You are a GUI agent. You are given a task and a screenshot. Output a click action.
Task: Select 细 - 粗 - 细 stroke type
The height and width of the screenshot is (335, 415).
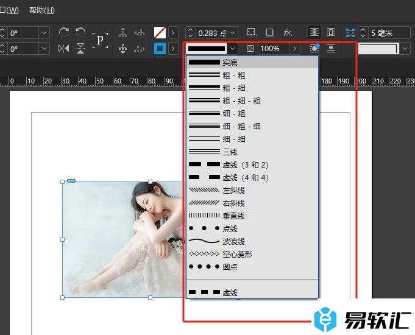point(252,126)
